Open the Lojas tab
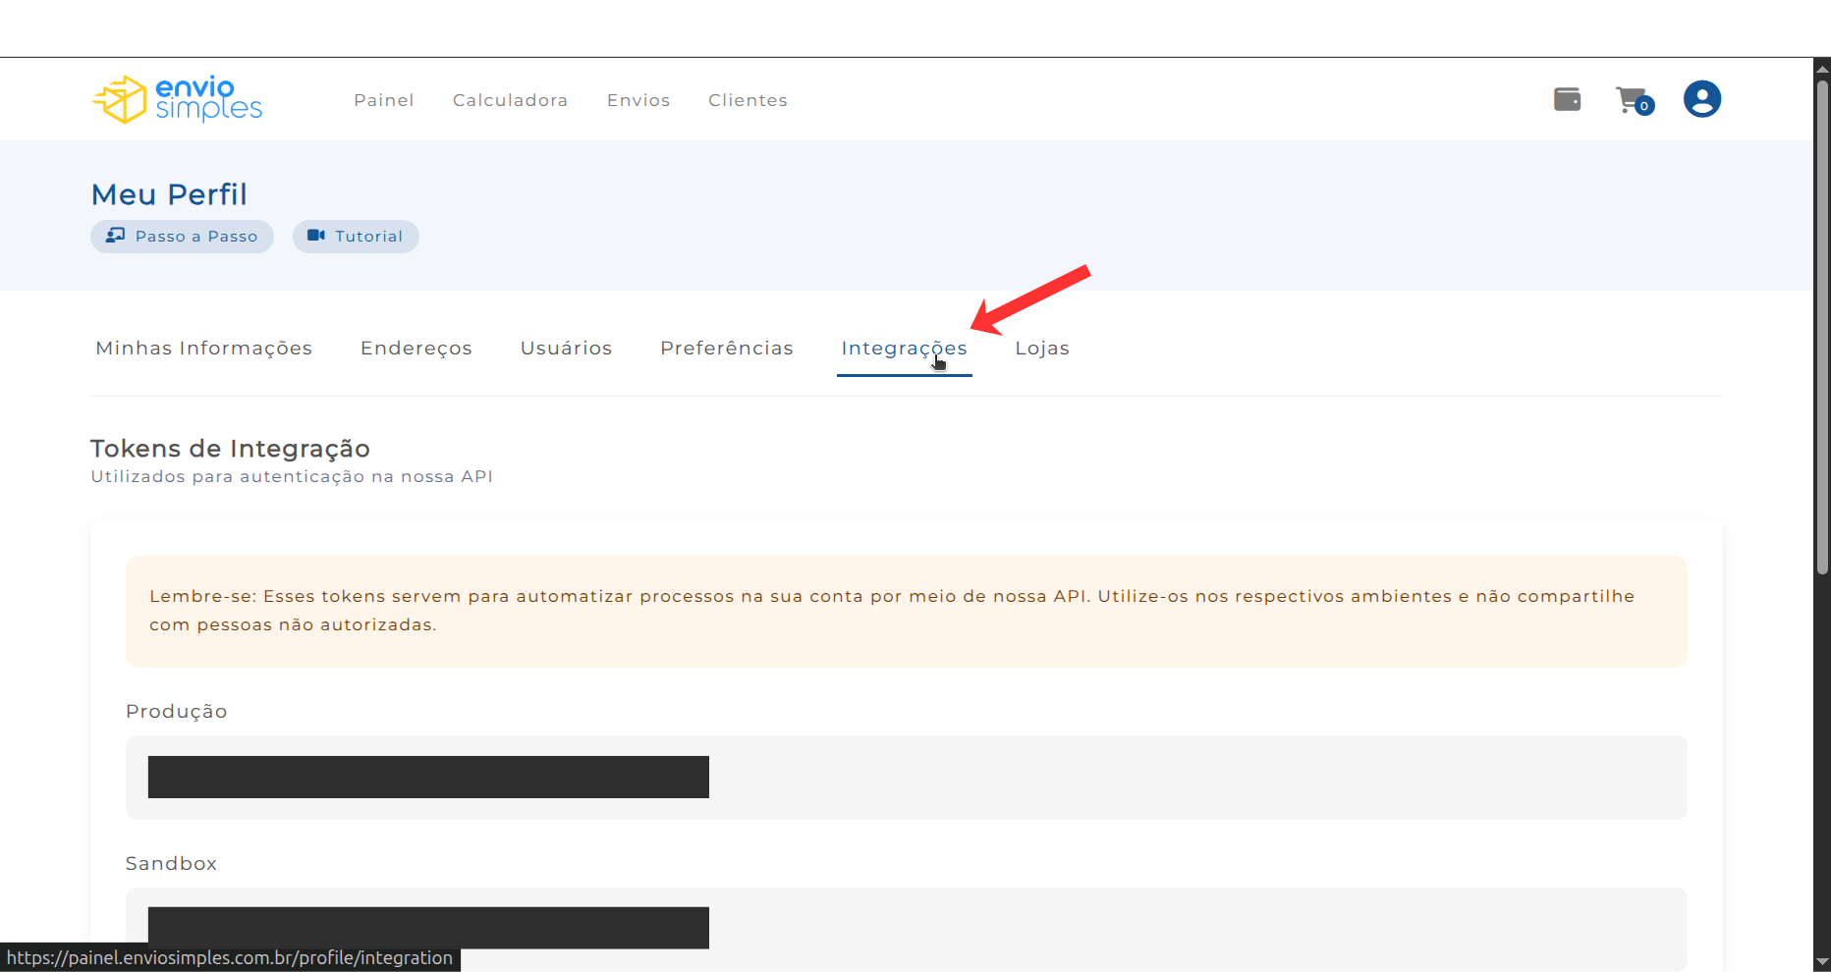 pyautogui.click(x=1042, y=349)
